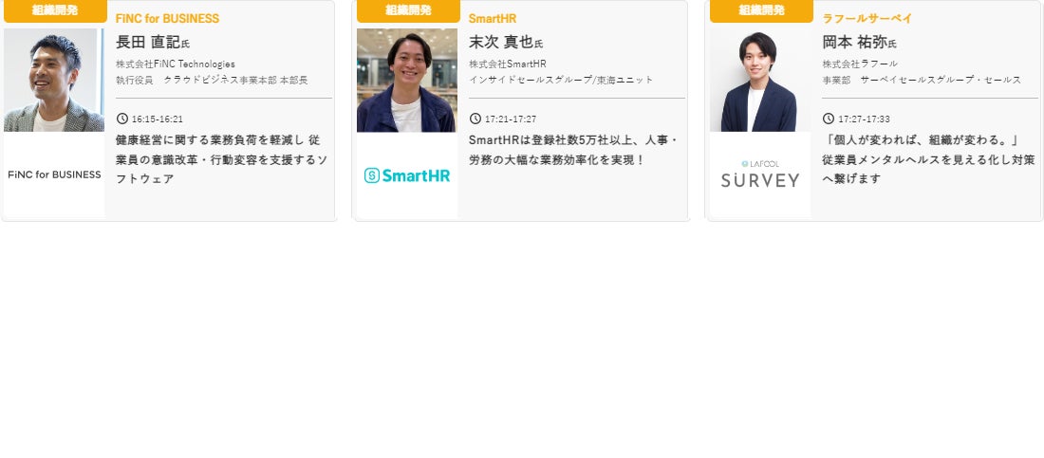The height and width of the screenshot is (458, 1044).
Task: Click the clock icon beside 16:15-16:21
Action: (x=121, y=119)
